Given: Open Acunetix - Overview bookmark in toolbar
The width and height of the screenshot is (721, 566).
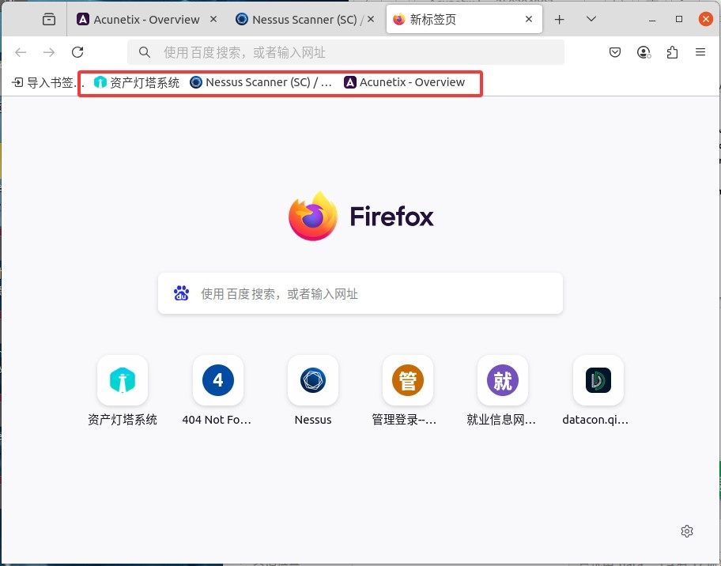Looking at the screenshot, I should point(405,82).
